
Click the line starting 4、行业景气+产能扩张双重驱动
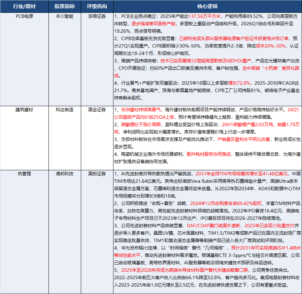206,83
